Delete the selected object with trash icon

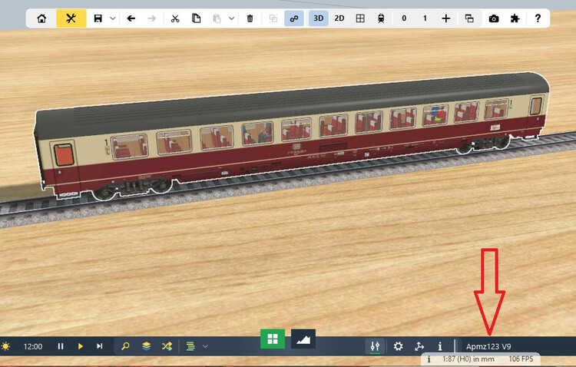click(x=250, y=18)
